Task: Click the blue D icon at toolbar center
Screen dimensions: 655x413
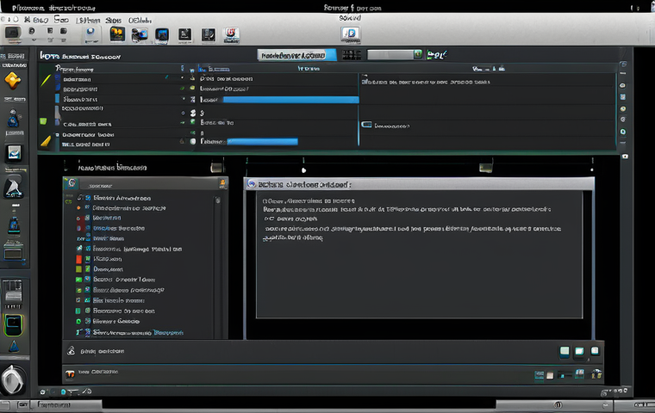Action: (x=351, y=34)
